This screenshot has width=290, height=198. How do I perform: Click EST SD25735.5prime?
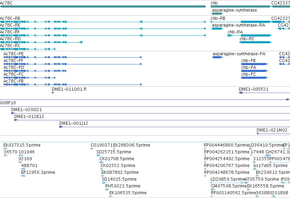coord(98,155)
